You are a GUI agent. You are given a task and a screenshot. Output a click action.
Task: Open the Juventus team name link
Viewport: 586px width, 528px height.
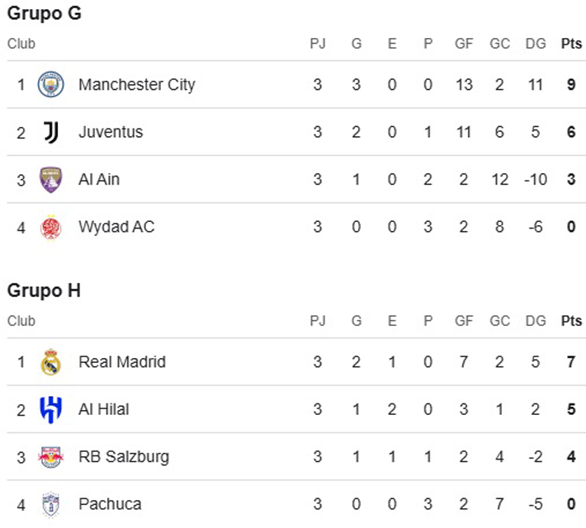click(x=111, y=132)
